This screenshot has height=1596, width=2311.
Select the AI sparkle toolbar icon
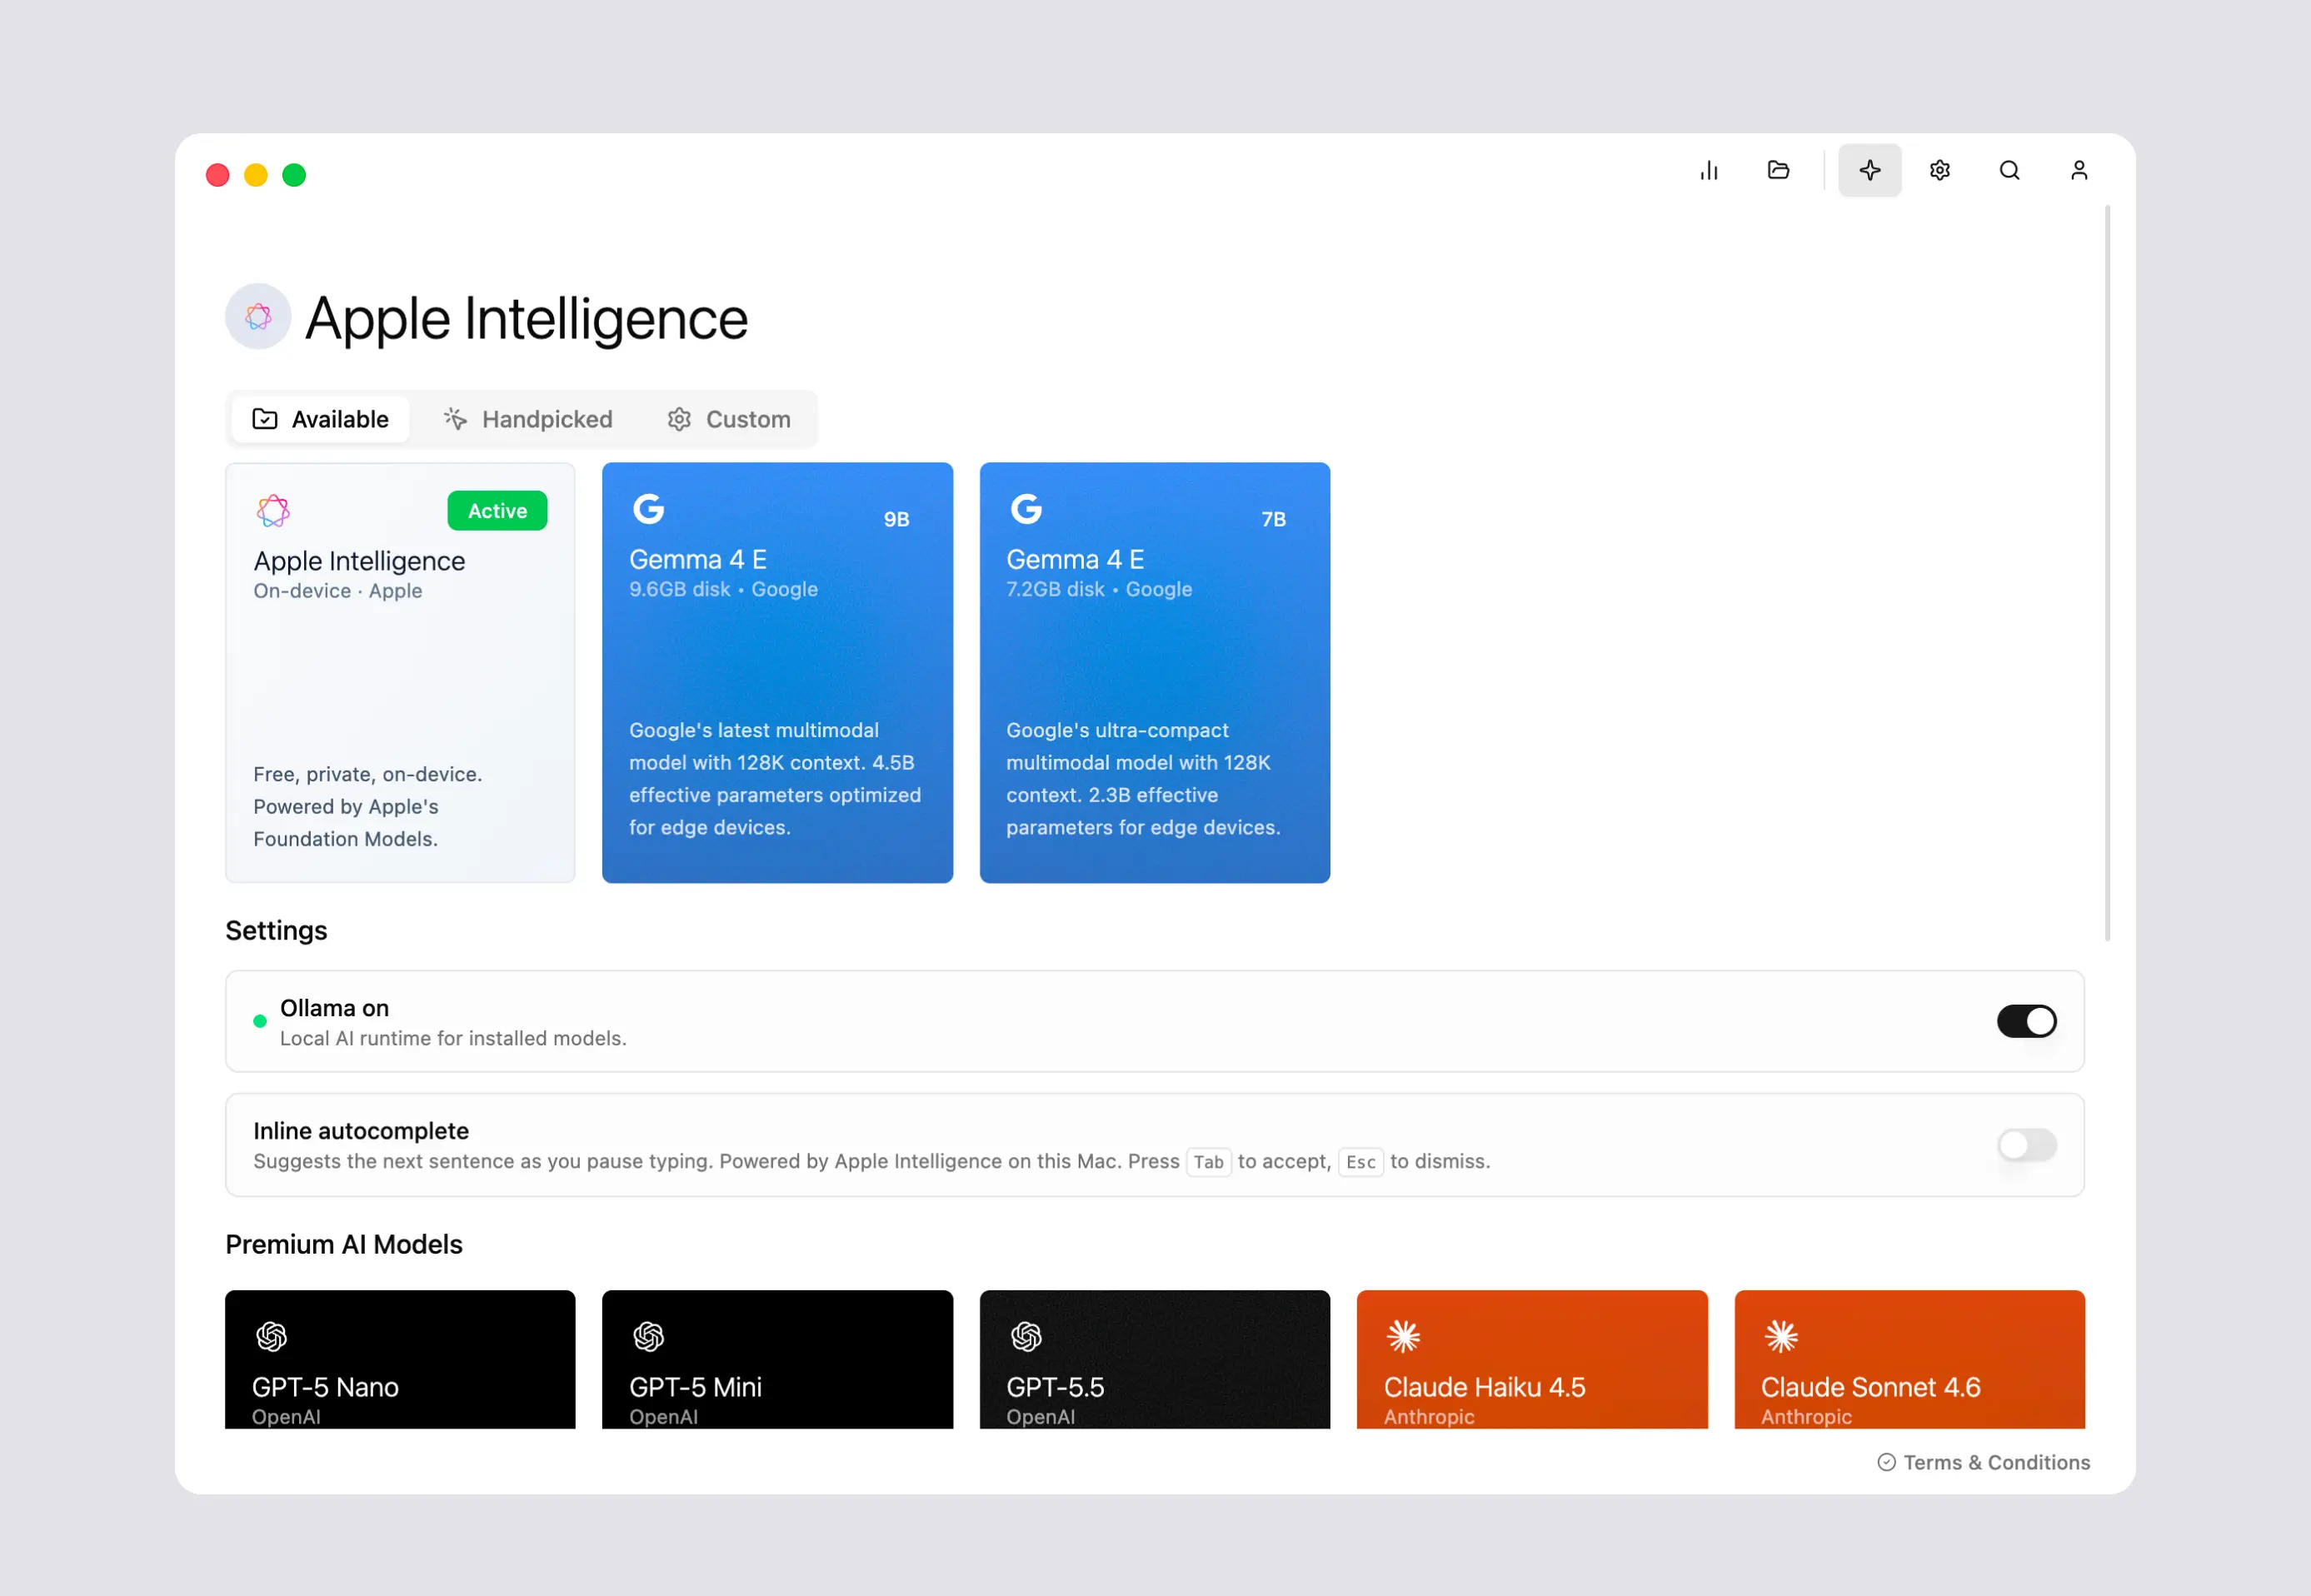(1869, 171)
